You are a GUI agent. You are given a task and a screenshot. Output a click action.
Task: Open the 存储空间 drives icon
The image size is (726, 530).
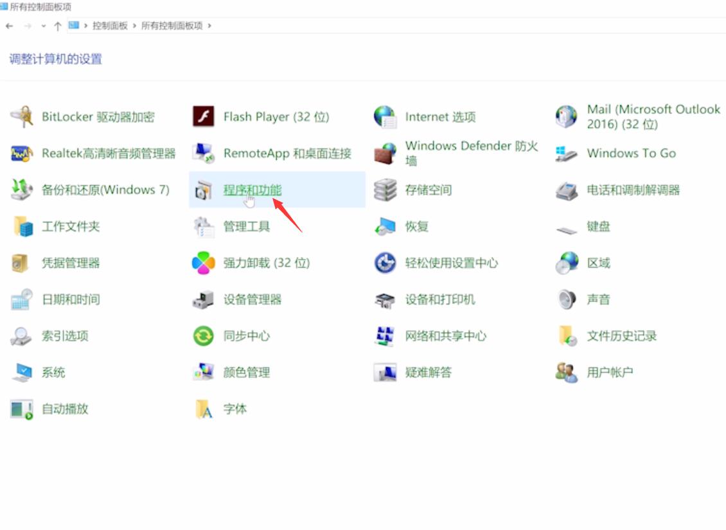[385, 190]
